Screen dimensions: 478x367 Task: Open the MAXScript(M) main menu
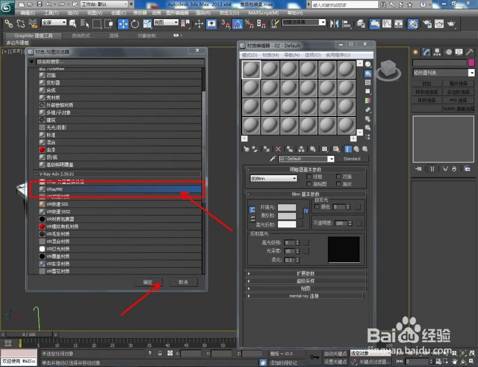click(263, 13)
